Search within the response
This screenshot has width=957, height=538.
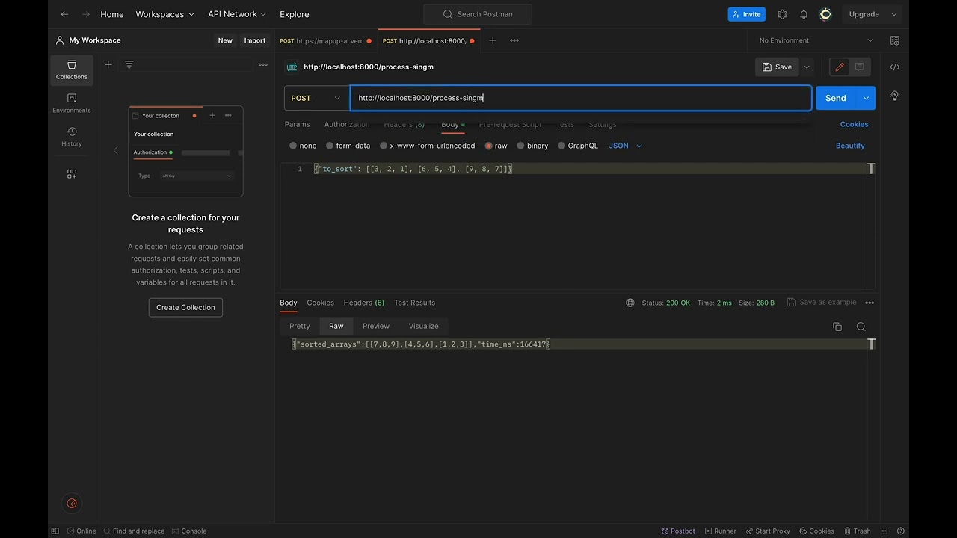click(861, 327)
